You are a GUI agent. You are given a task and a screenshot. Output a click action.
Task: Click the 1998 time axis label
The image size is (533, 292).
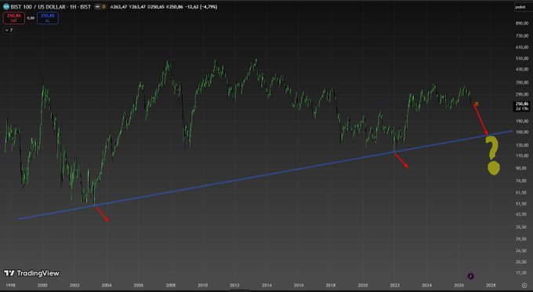pos(10,285)
